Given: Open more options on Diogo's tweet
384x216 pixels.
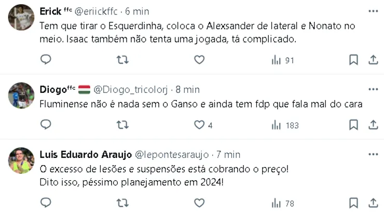Looking at the screenshot, I should (373, 89).
